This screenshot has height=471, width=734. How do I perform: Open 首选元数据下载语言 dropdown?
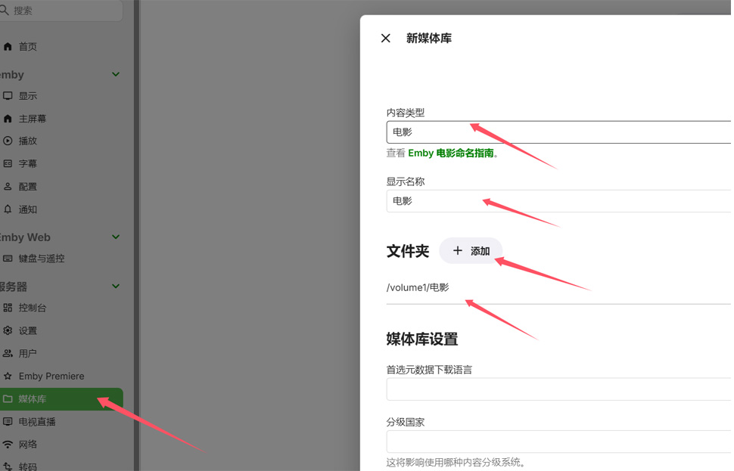pyautogui.click(x=558, y=389)
